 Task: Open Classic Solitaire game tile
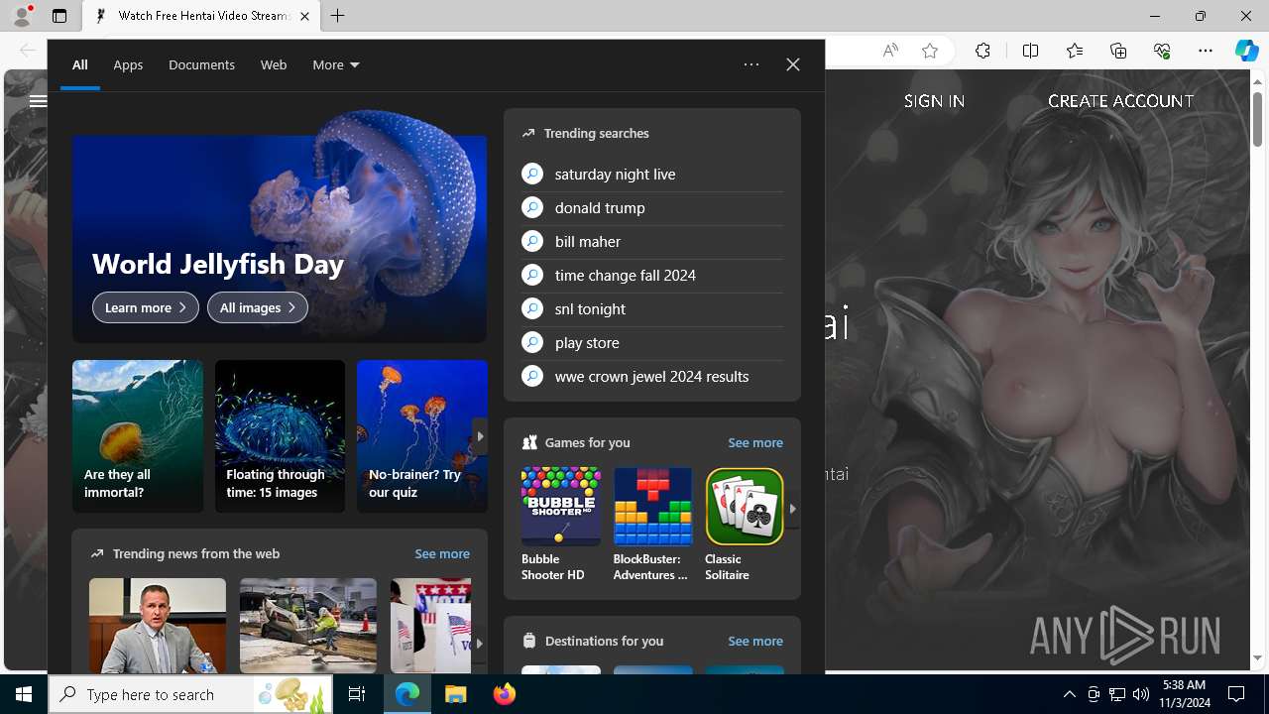(745, 525)
